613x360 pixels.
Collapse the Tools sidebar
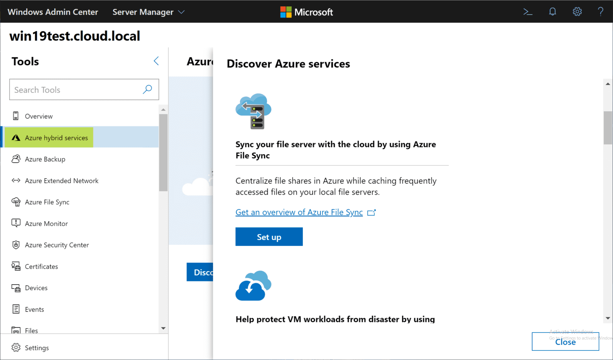[x=156, y=61]
